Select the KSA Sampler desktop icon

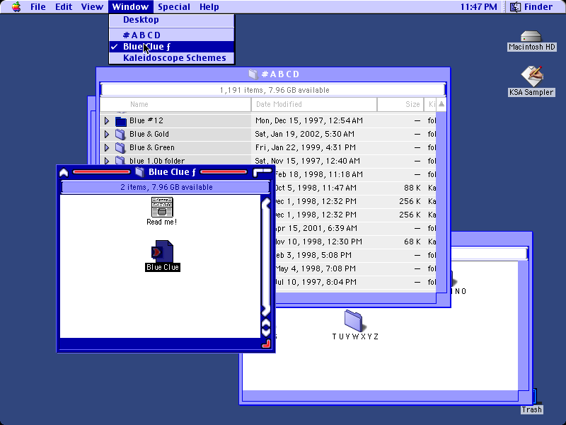pos(531,76)
